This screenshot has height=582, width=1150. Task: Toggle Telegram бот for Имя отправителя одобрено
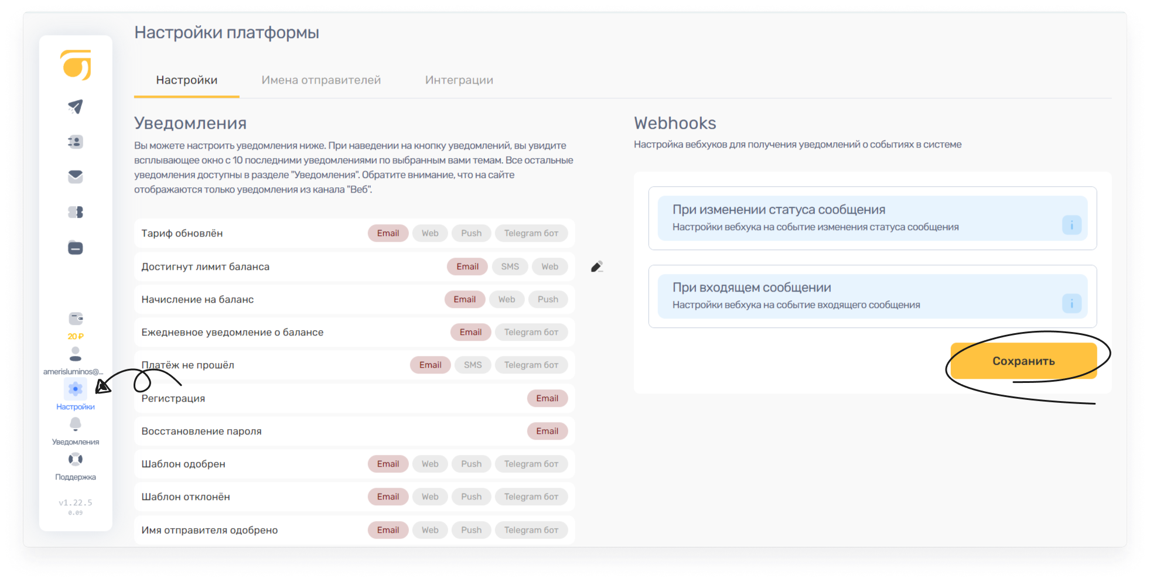point(531,530)
